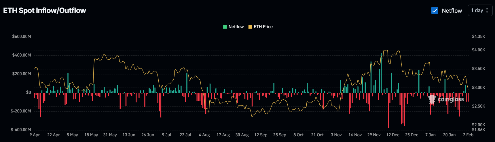Click the 8 Oct date label
Screen dimensions: 495x142
(299, 135)
